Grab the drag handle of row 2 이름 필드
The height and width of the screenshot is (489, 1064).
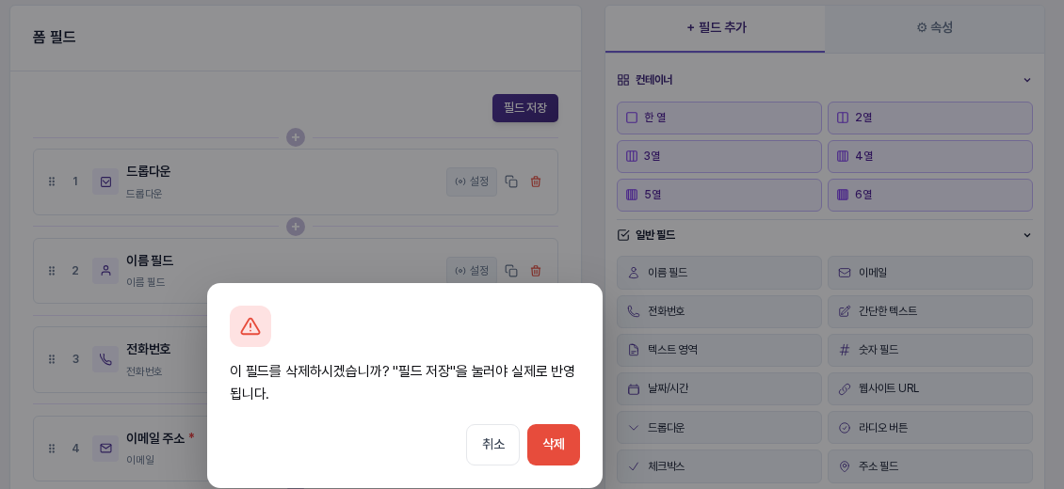[52, 271]
